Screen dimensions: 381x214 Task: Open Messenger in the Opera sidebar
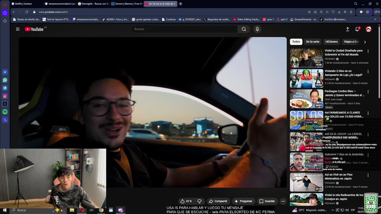coord(5,72)
